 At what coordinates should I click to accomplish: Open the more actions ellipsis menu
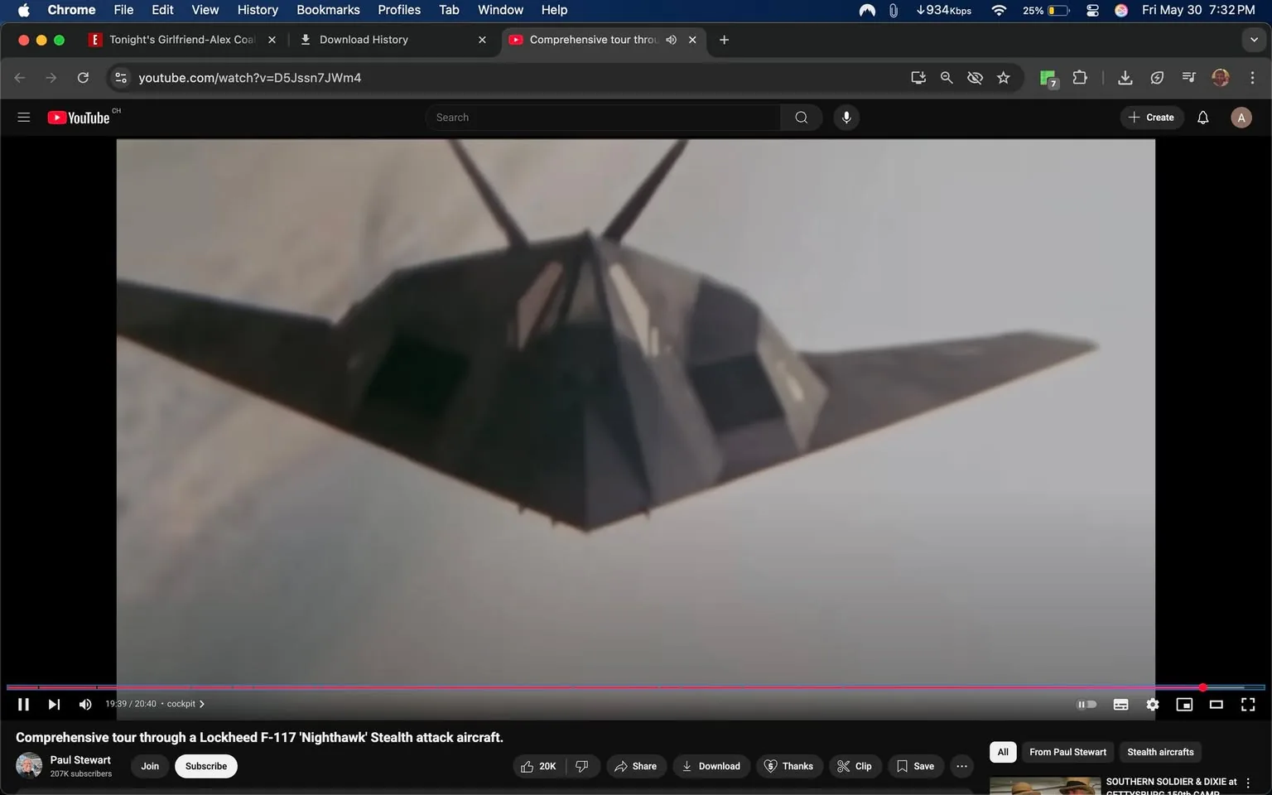click(961, 766)
